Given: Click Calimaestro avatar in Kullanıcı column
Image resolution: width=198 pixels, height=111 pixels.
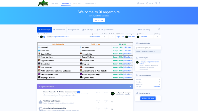Looking at the screenshot, I should [138, 37].
